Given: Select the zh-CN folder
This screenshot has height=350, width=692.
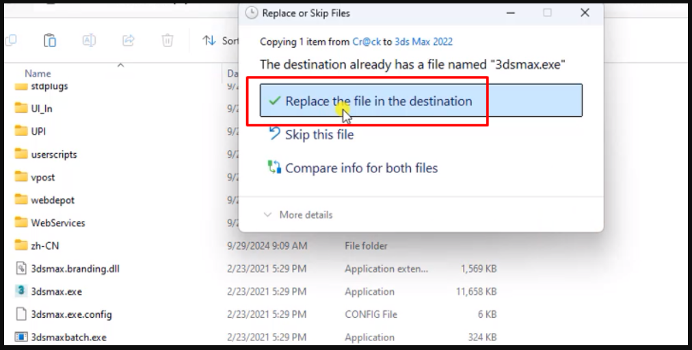Looking at the screenshot, I should [x=45, y=245].
